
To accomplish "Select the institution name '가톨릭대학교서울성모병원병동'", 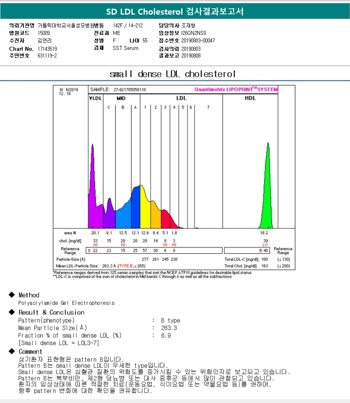I will pos(71,25).
